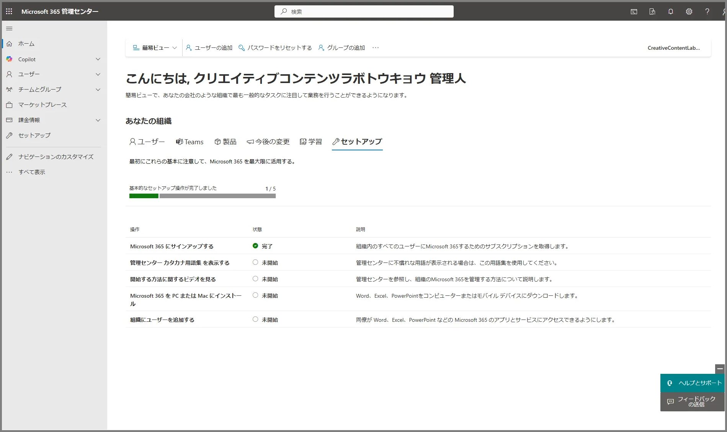Open the 簡易ビュー view dropdown

click(155, 48)
